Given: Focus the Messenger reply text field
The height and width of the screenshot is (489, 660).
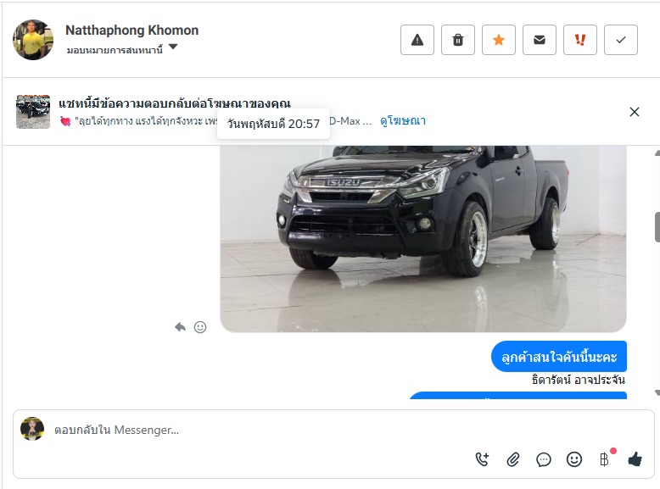Looking at the screenshot, I should tap(254, 430).
